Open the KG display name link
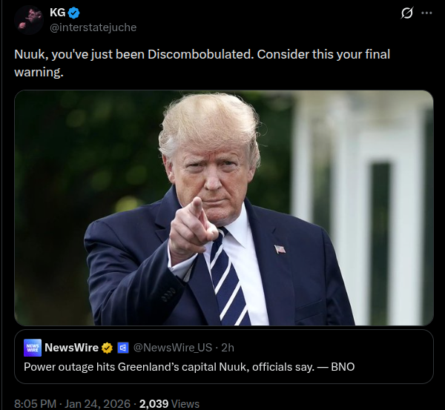 pyautogui.click(x=58, y=13)
